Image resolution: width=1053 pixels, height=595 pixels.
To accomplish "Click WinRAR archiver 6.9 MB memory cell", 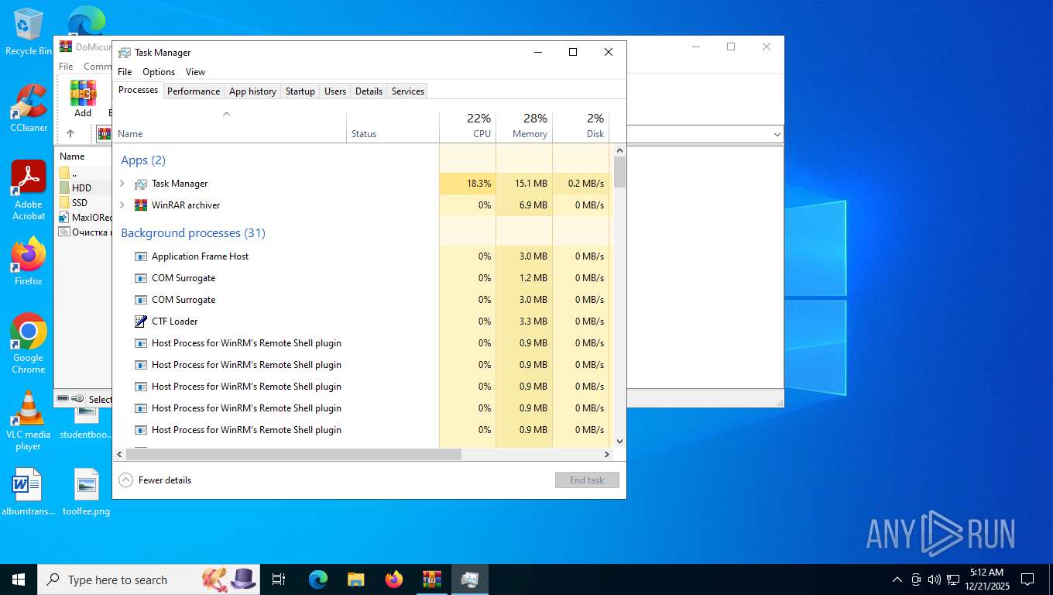I will tap(524, 205).
